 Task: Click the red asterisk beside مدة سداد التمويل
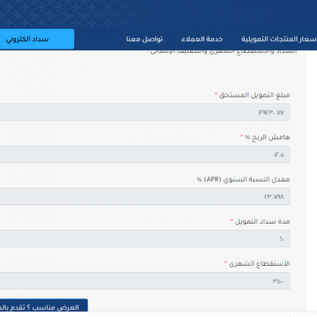pyautogui.click(x=232, y=220)
